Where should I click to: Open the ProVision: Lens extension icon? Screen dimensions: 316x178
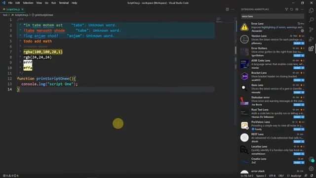[x=244, y=125]
